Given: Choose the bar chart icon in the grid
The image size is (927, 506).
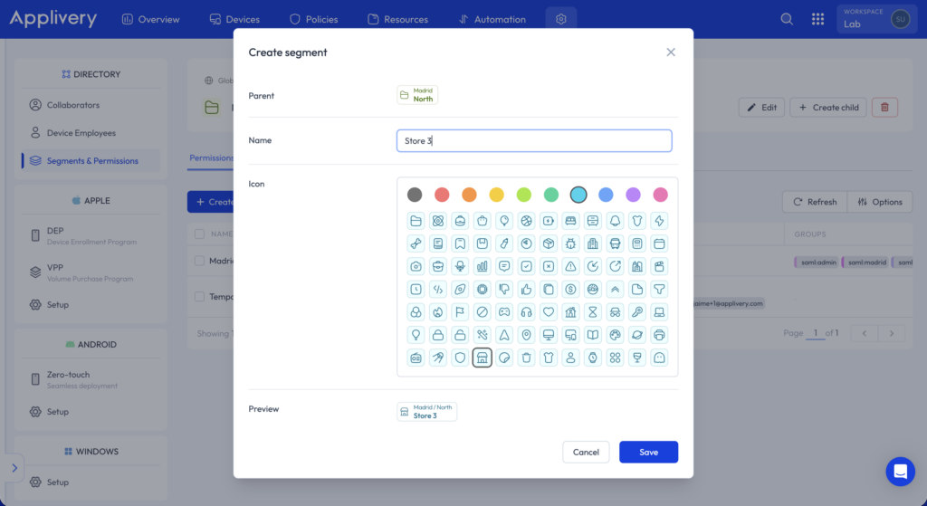Looking at the screenshot, I should click(482, 267).
